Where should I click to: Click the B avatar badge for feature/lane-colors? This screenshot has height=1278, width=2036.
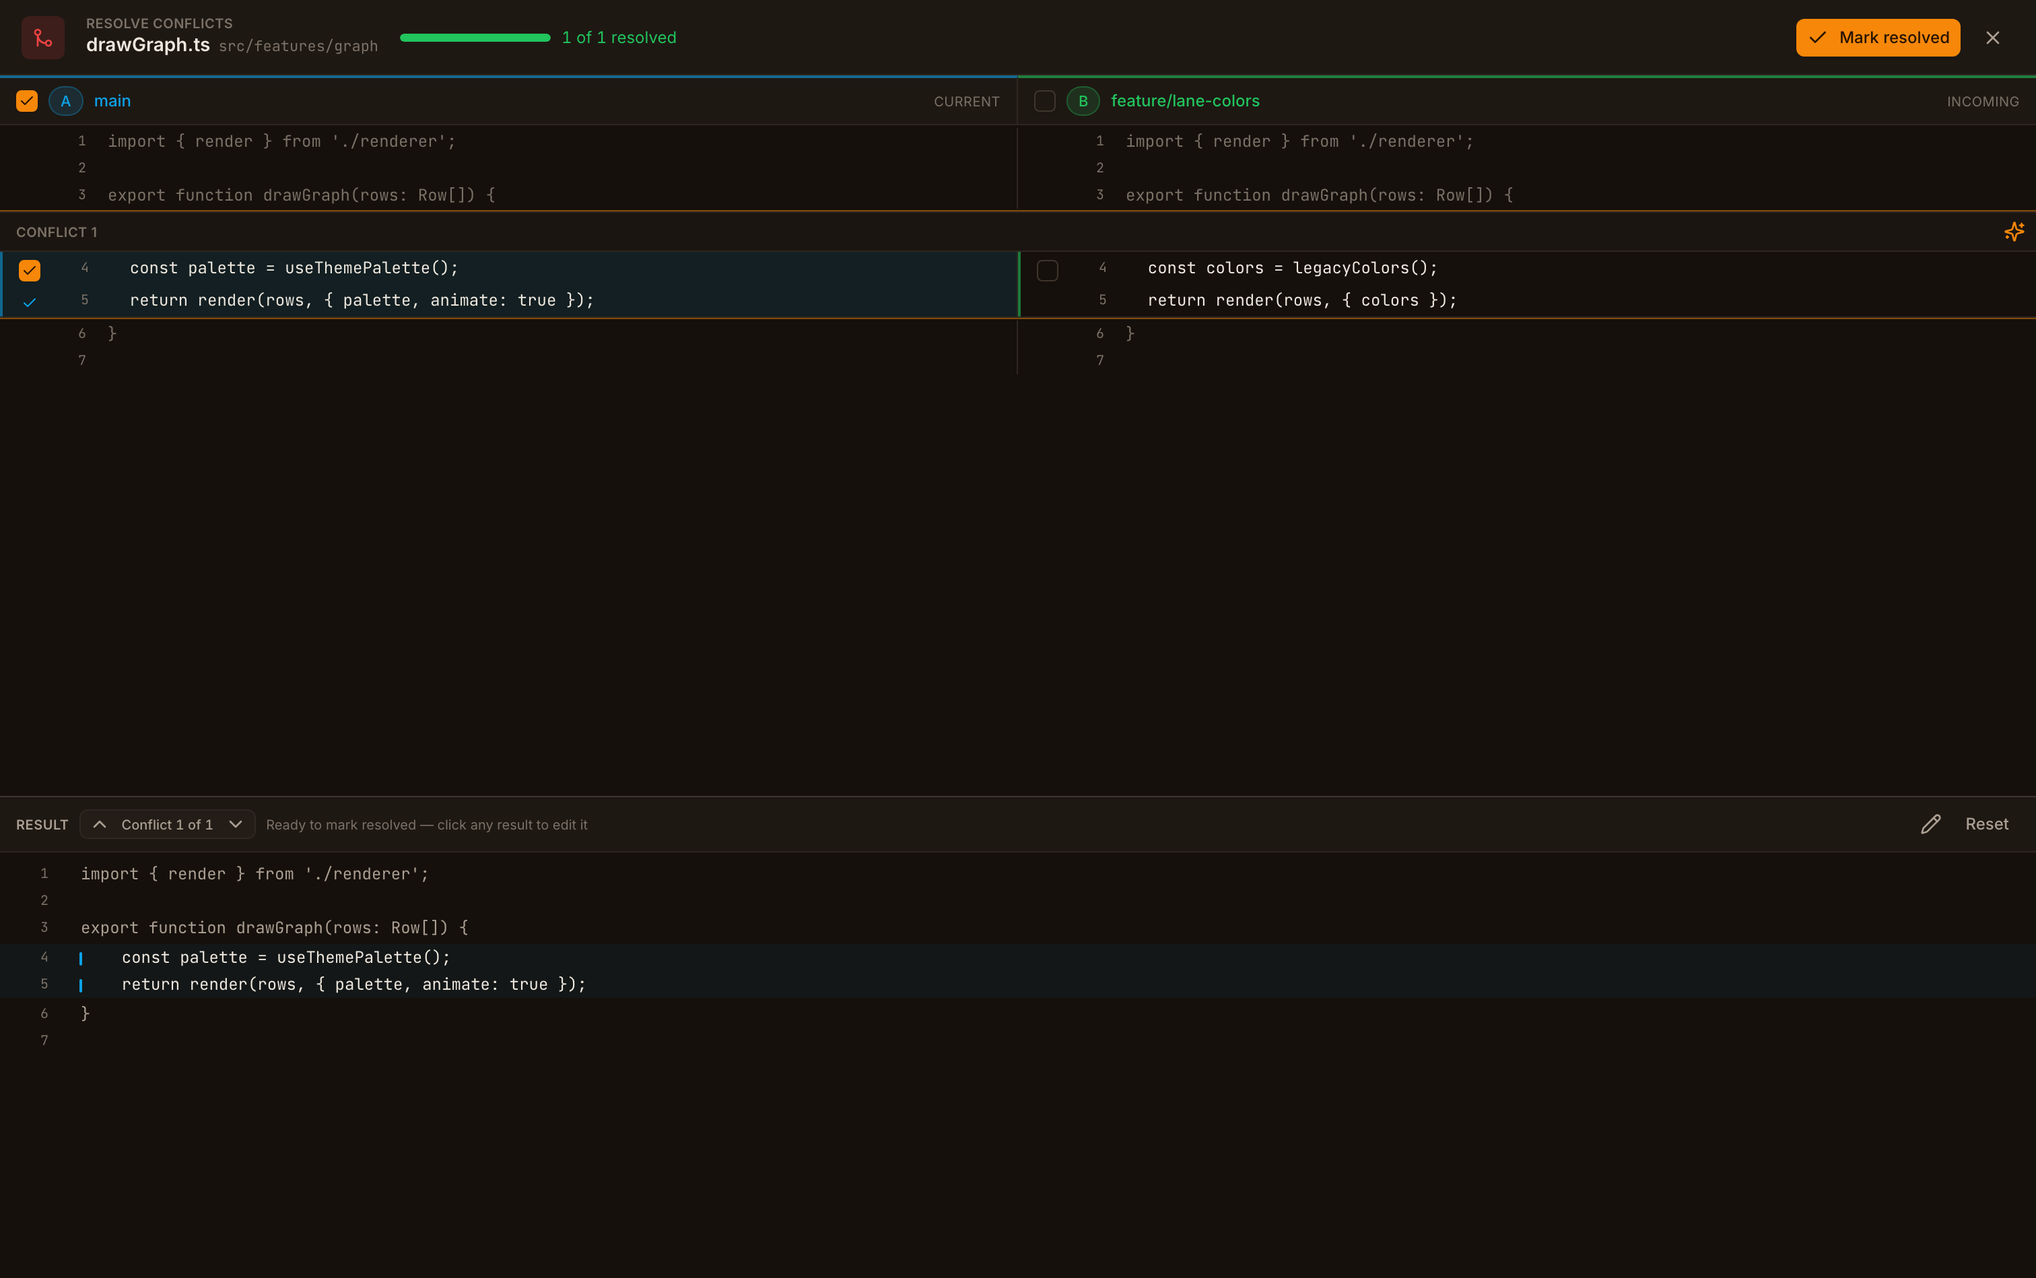(1083, 100)
